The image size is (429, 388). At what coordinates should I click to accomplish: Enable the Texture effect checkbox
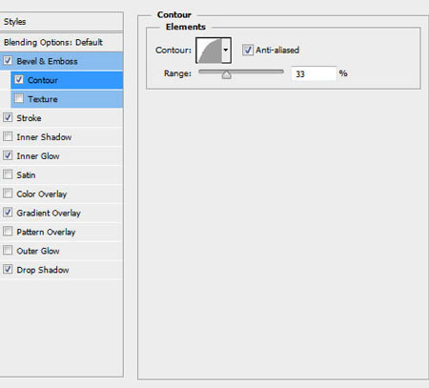coord(19,98)
